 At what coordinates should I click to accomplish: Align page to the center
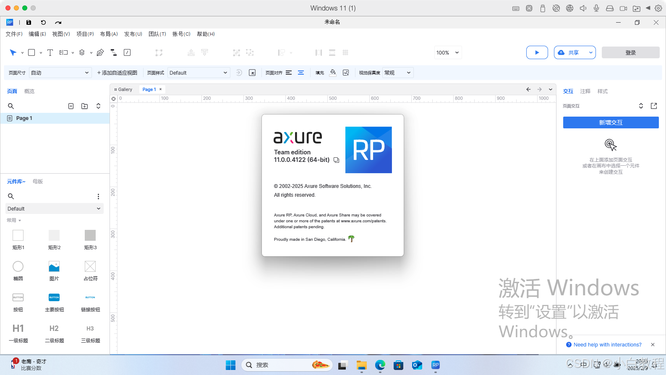[301, 73]
